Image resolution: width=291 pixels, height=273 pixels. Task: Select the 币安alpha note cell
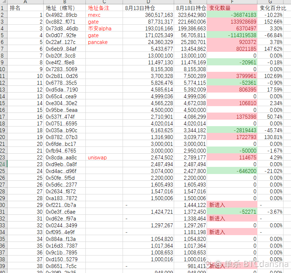(x=104, y=28)
